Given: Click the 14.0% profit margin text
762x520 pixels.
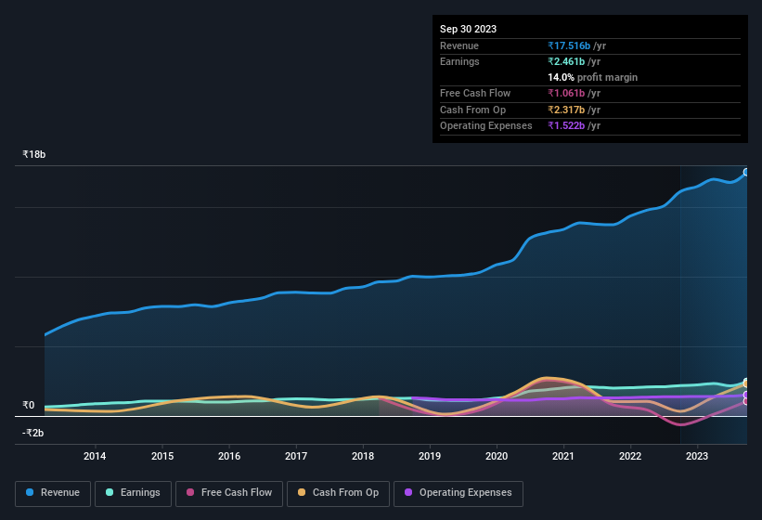Looking at the screenshot, I should click(x=592, y=77).
